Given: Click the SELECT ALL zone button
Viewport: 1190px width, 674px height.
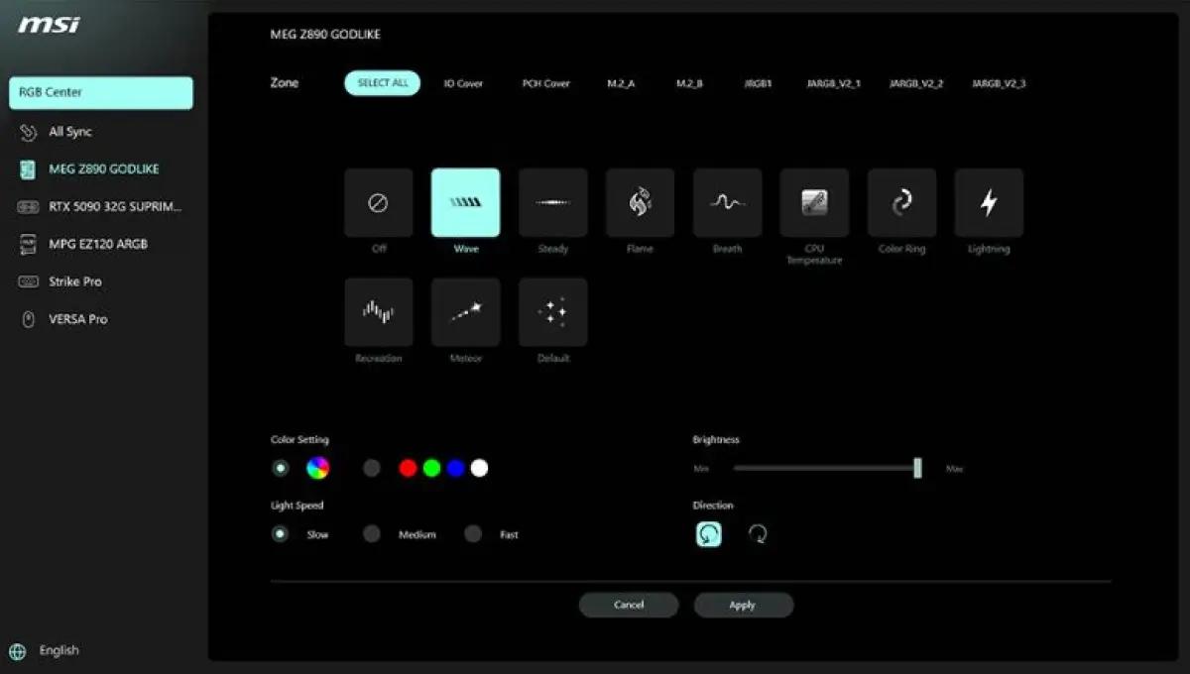Looking at the screenshot, I should [383, 83].
